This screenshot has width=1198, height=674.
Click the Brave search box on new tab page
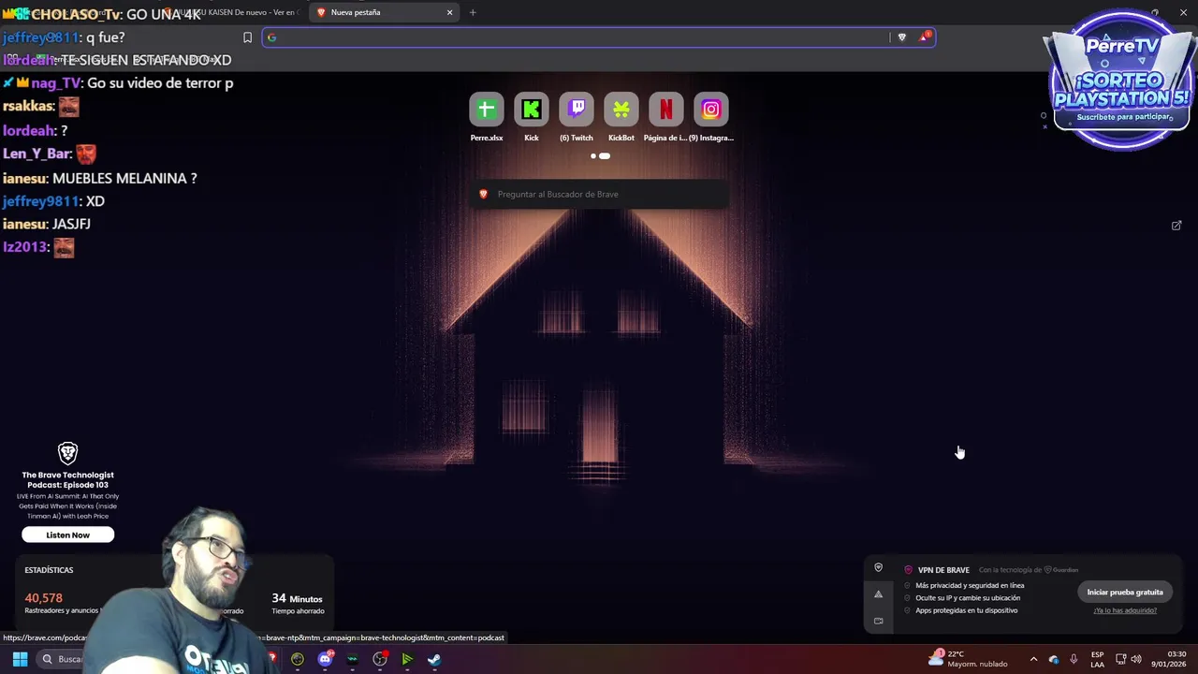click(x=599, y=194)
